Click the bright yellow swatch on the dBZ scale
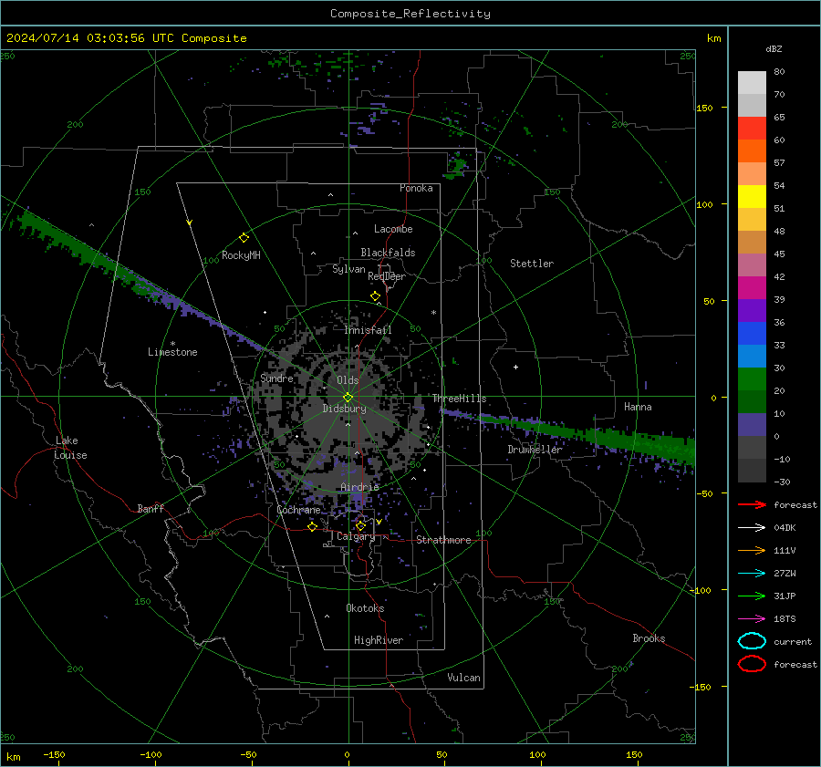 (x=752, y=197)
